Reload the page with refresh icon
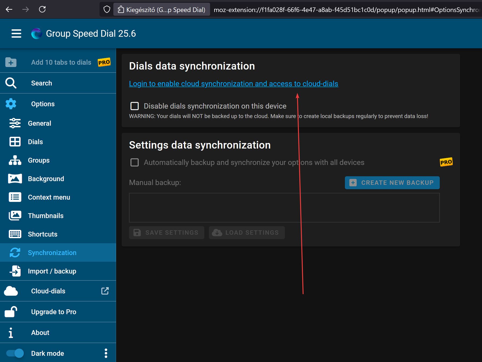 (x=42, y=9)
